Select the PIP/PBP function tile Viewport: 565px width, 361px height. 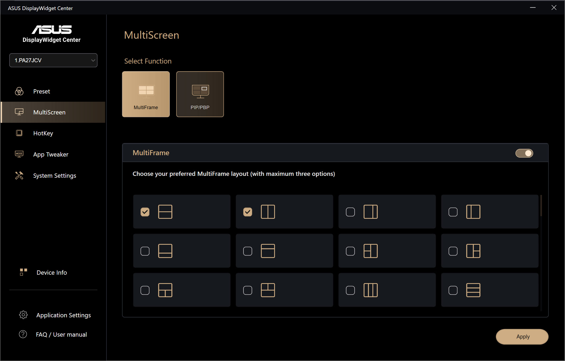pos(200,94)
